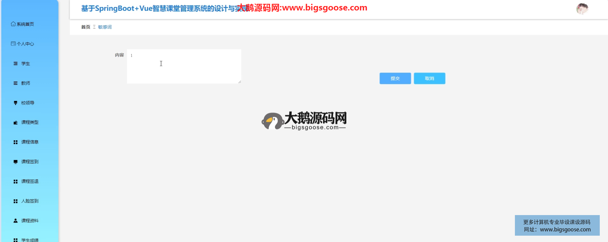Select the 课程信息 menu label
This screenshot has width=608, height=242.
pyautogui.click(x=30, y=142)
